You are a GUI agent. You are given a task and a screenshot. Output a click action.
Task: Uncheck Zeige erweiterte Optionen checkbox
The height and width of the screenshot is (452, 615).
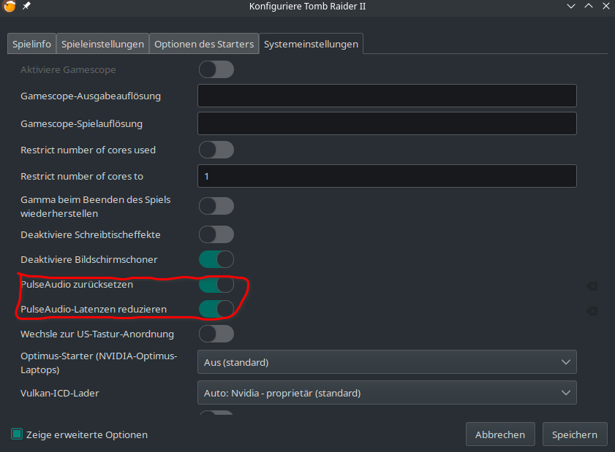coord(17,434)
